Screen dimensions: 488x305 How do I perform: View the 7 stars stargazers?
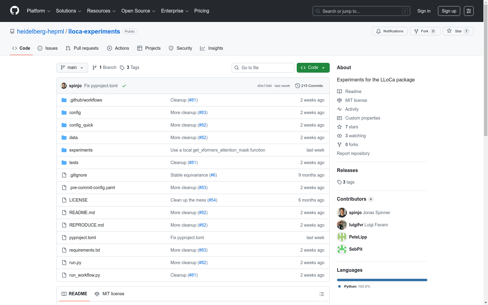(x=348, y=127)
